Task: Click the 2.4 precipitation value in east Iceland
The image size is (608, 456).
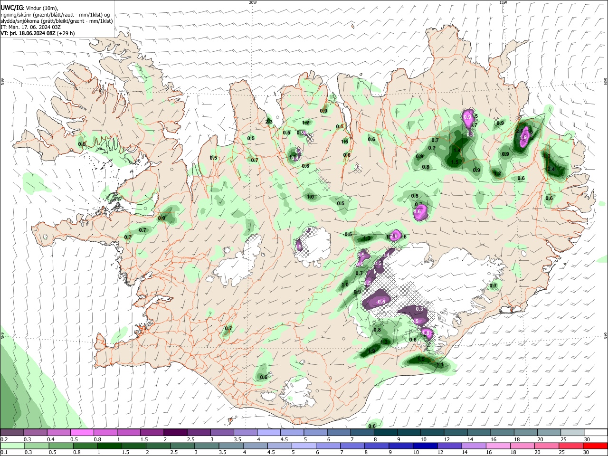Action: coord(551,169)
